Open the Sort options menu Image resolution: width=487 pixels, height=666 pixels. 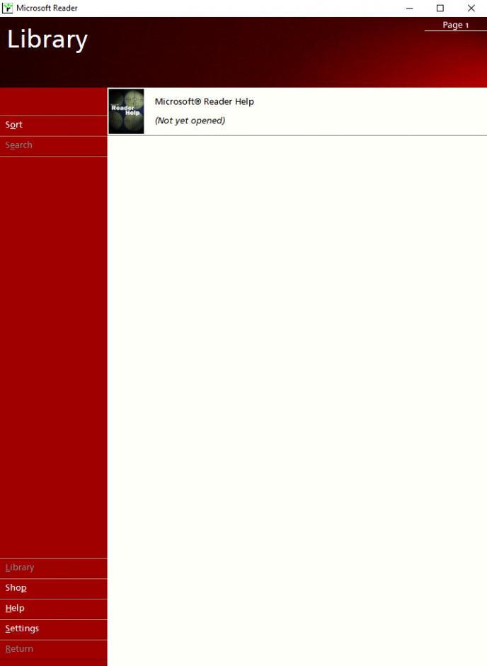coord(14,125)
